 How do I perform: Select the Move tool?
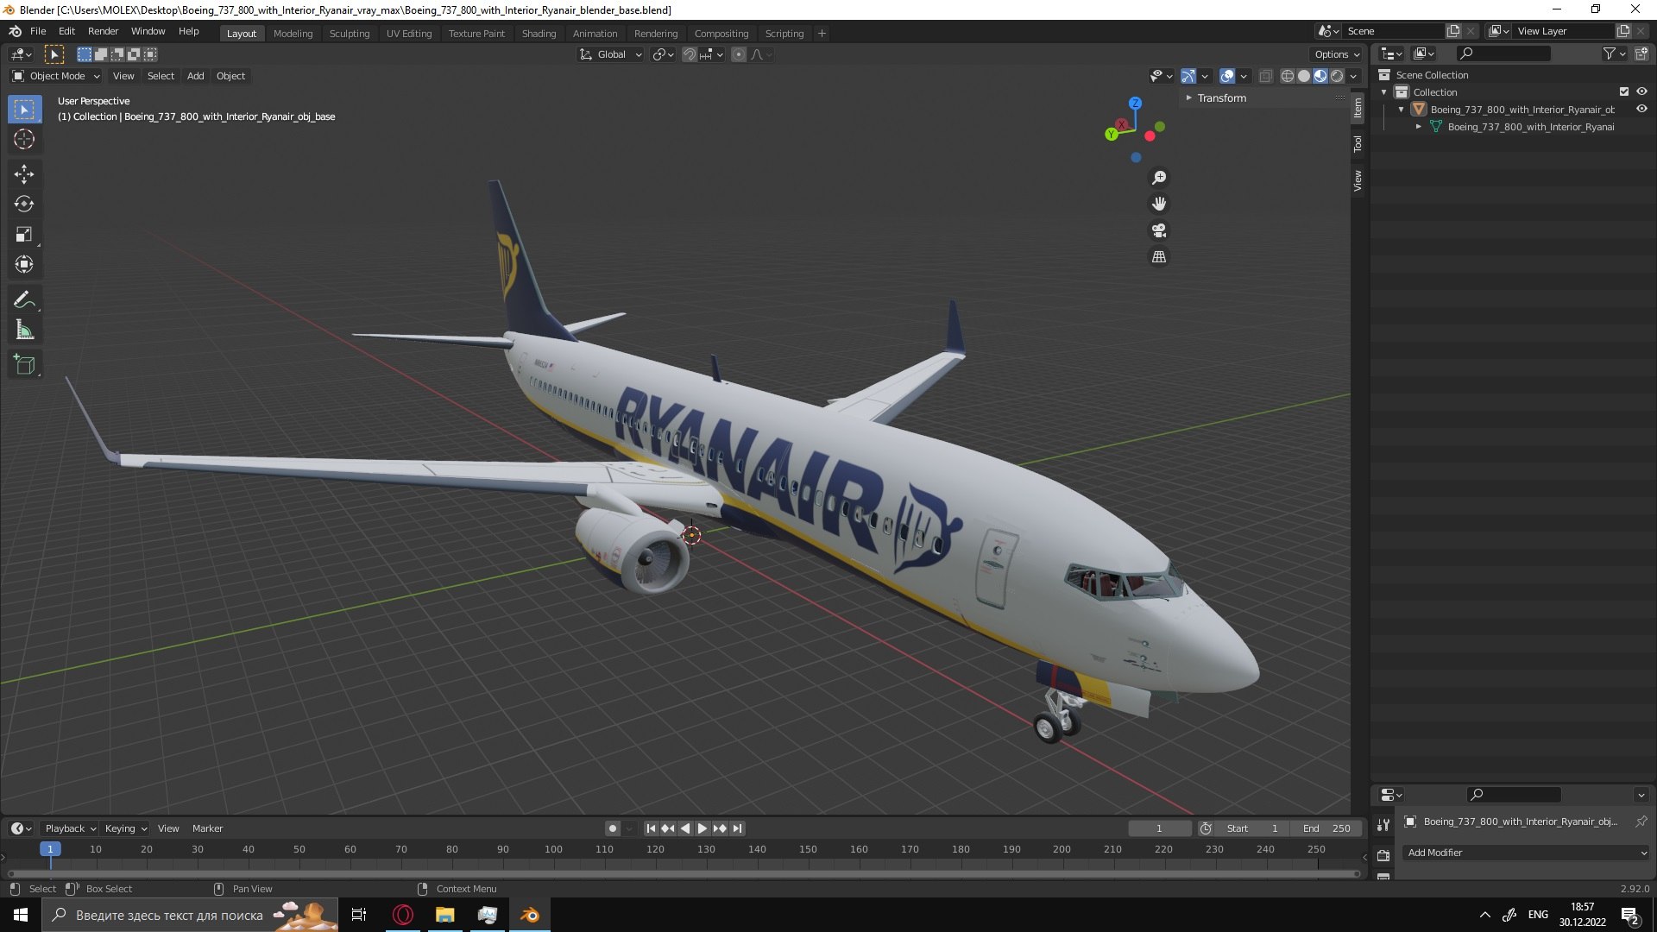(x=24, y=174)
